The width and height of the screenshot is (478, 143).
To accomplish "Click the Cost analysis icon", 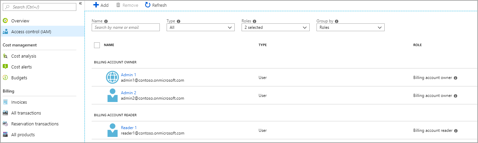I will [x=5, y=56].
